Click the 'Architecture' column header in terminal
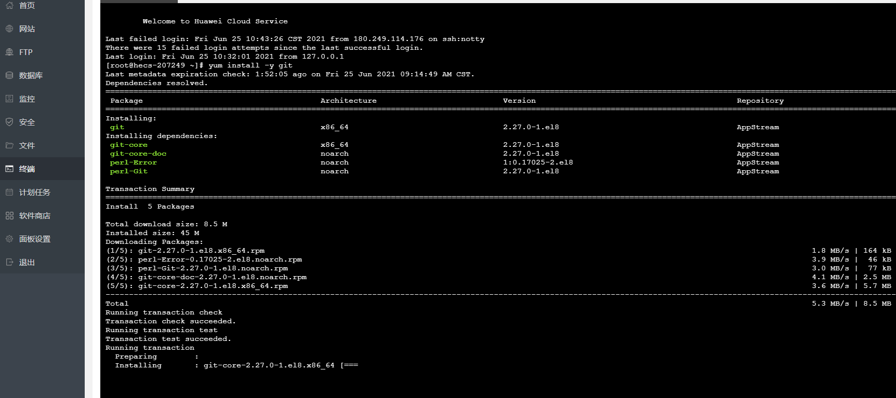Image resolution: width=896 pixels, height=398 pixels. (x=348, y=101)
